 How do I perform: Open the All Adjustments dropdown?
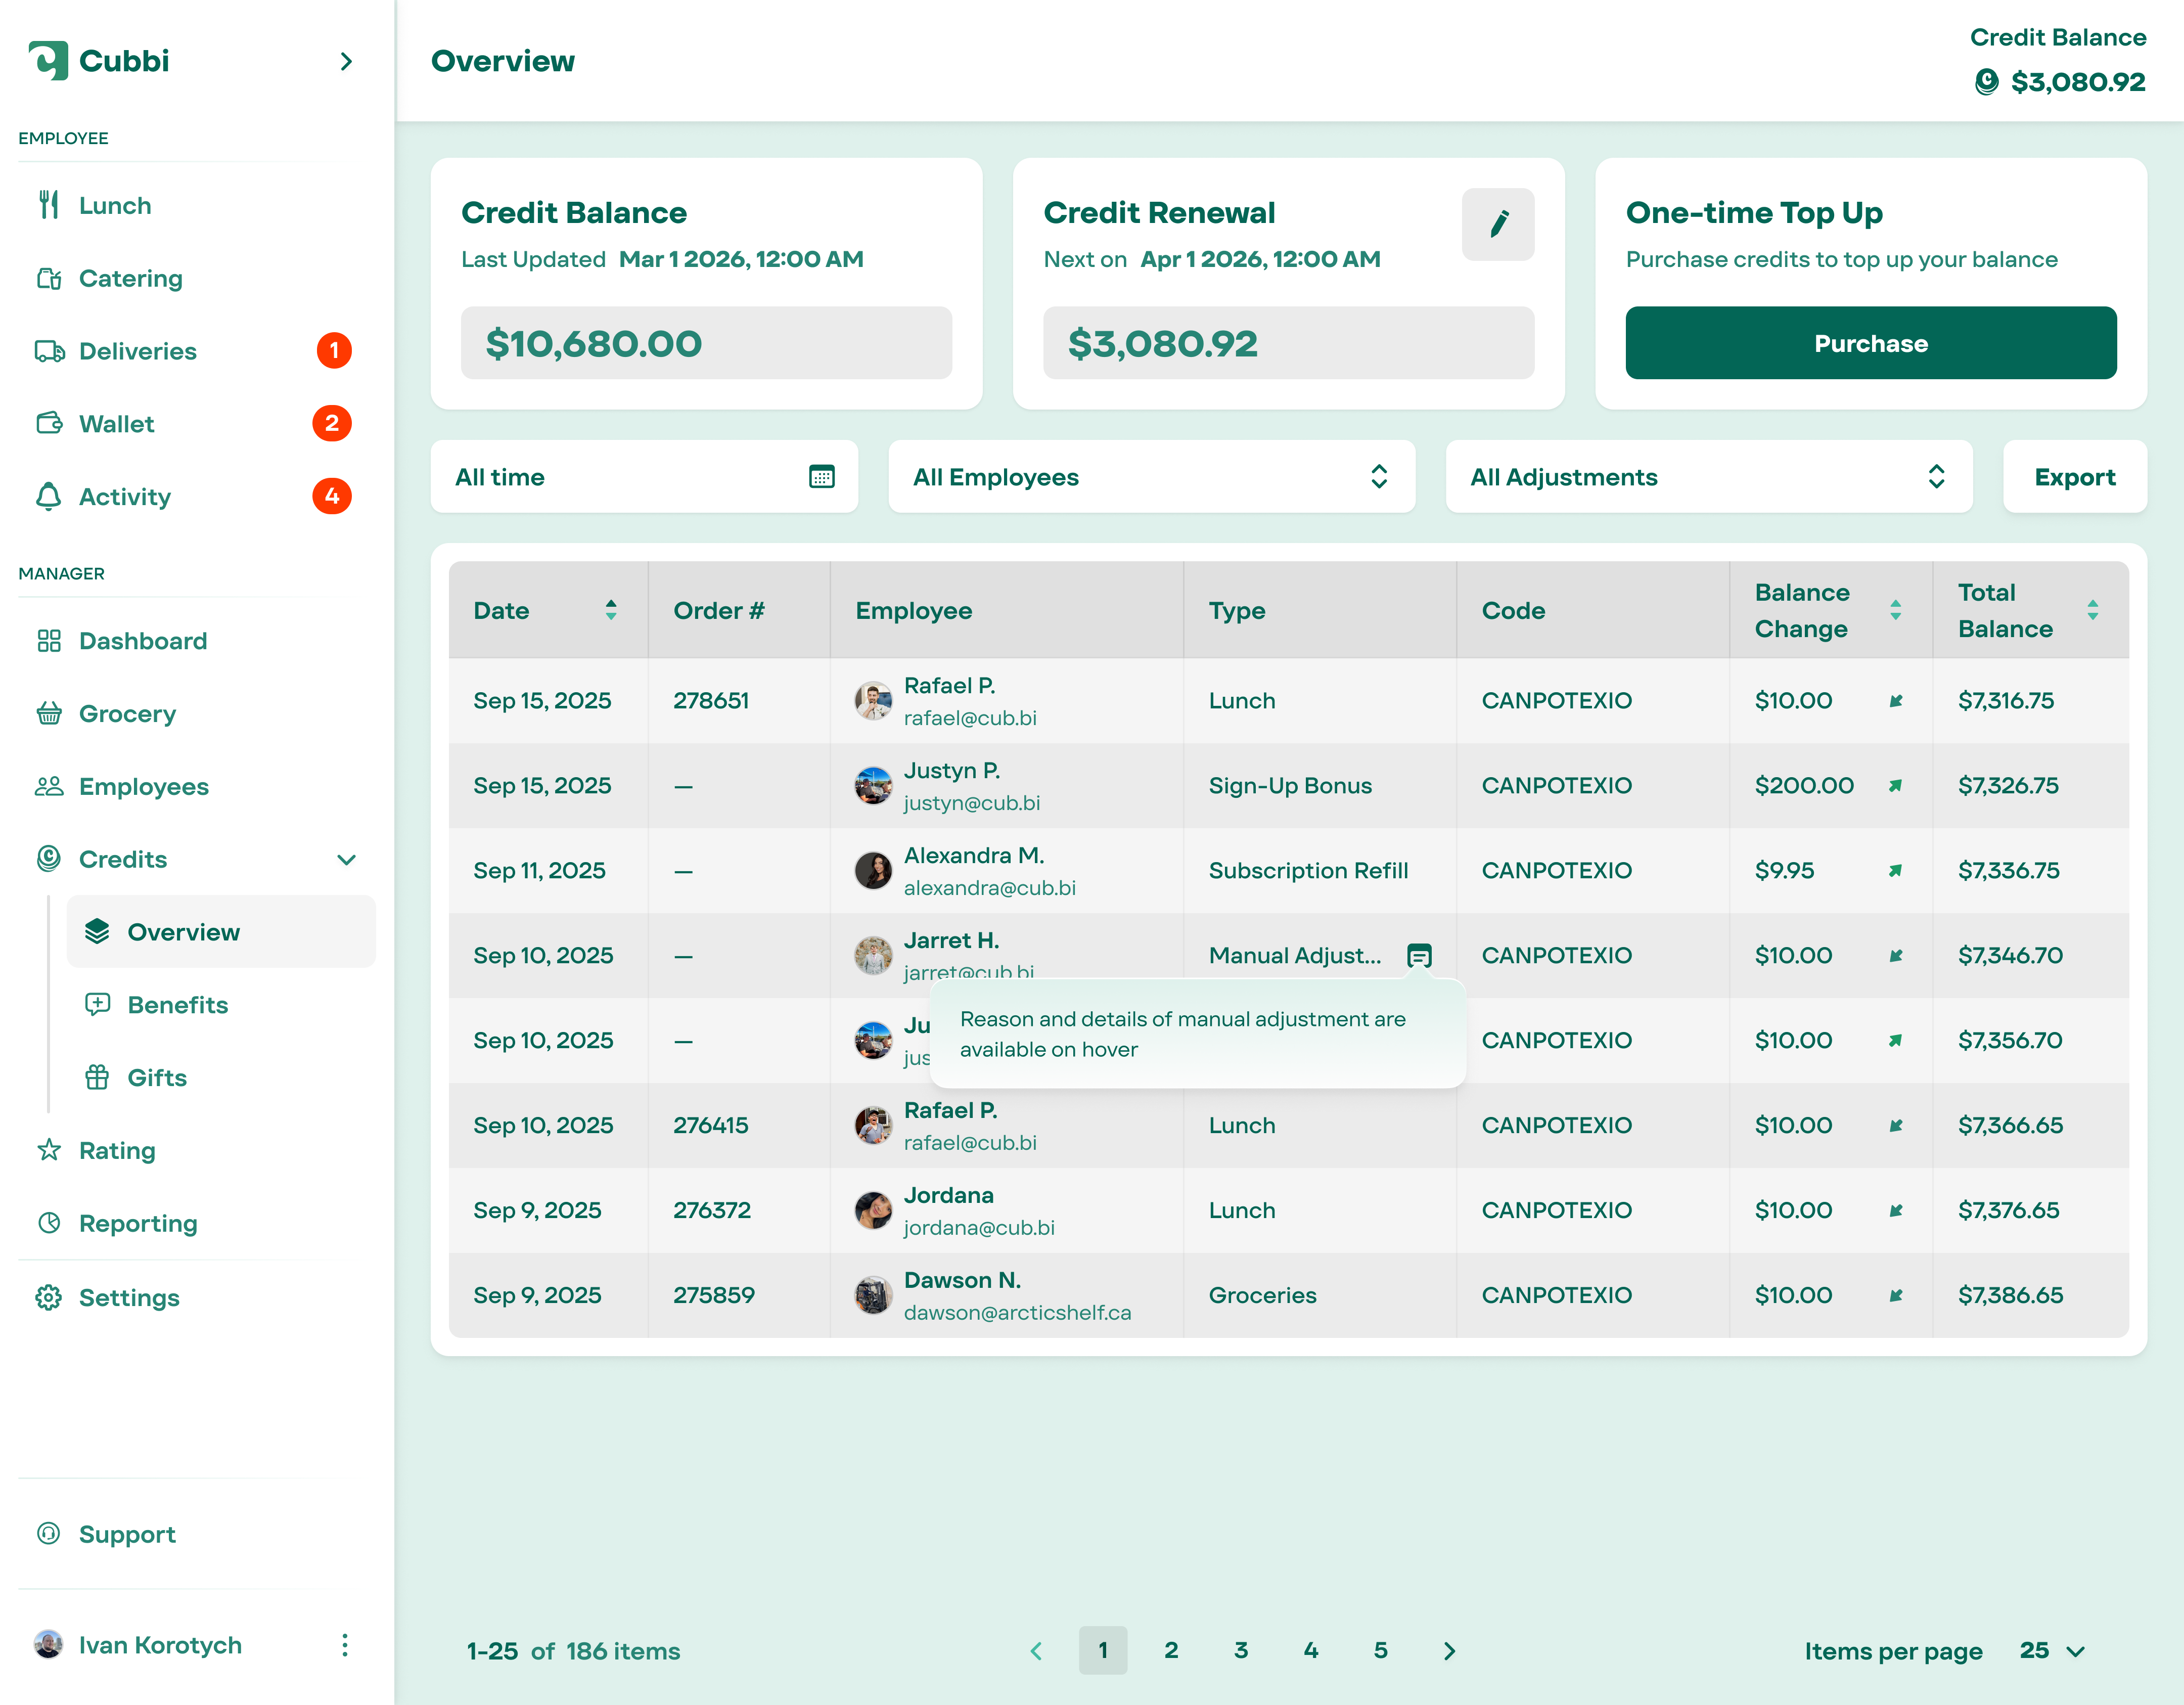pyautogui.click(x=1709, y=477)
